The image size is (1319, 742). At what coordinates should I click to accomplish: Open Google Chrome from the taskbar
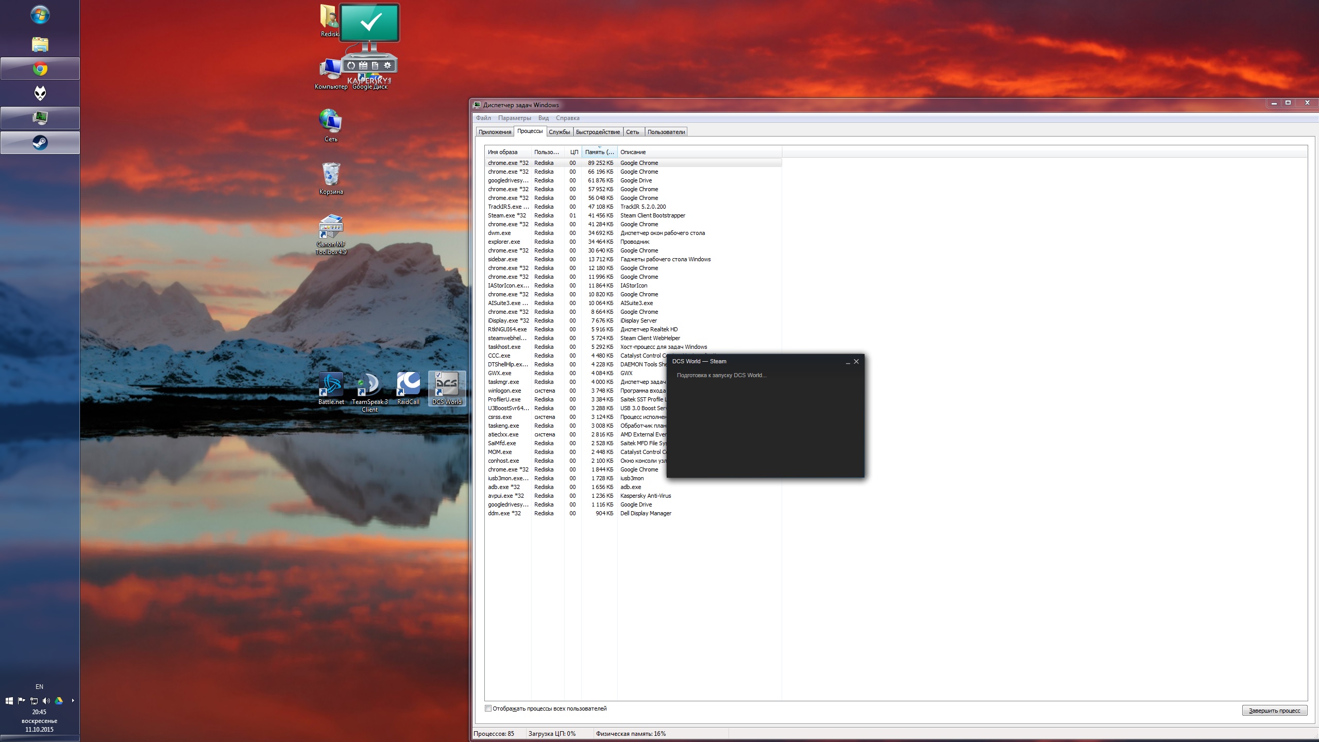click(40, 69)
